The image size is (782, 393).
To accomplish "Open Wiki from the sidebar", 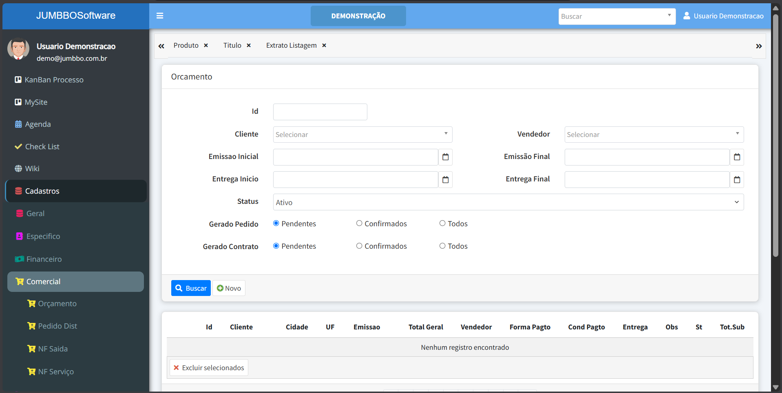I will click(32, 168).
